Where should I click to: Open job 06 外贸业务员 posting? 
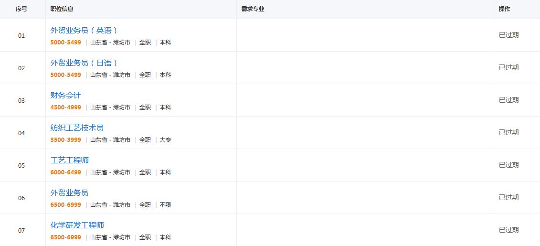pos(69,193)
